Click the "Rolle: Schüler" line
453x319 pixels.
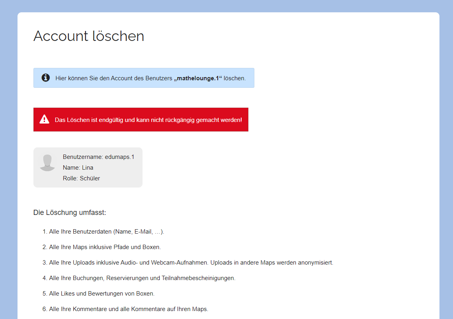coord(81,178)
